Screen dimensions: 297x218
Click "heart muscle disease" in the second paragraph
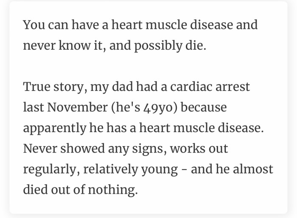click(x=199, y=128)
